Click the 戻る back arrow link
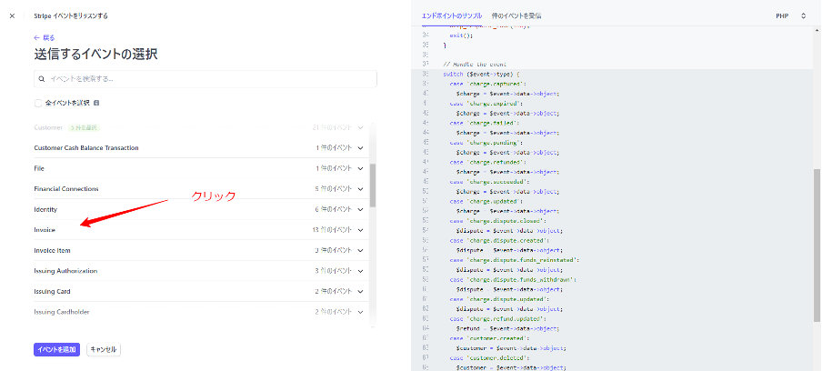This screenshot has width=822, height=371. coord(45,37)
